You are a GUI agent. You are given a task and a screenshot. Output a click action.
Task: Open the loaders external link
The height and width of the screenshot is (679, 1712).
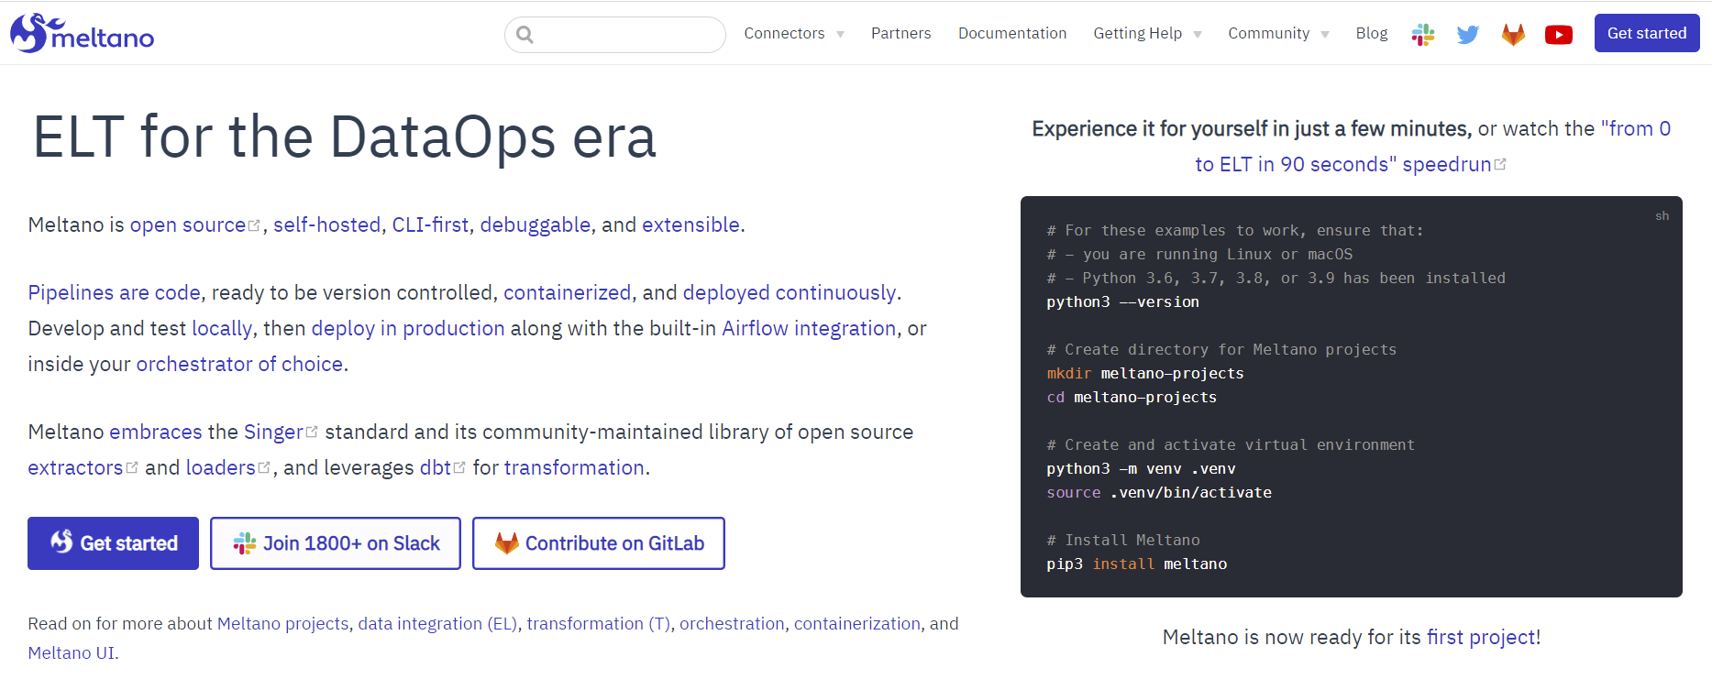pos(228,467)
